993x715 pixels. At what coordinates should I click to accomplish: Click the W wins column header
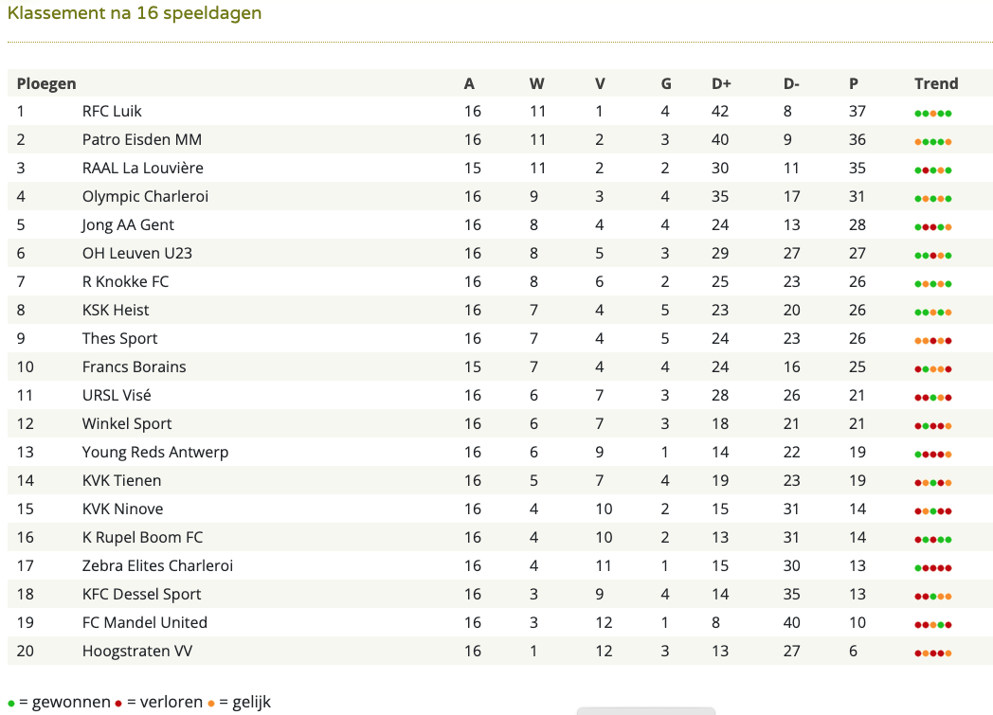pyautogui.click(x=536, y=83)
